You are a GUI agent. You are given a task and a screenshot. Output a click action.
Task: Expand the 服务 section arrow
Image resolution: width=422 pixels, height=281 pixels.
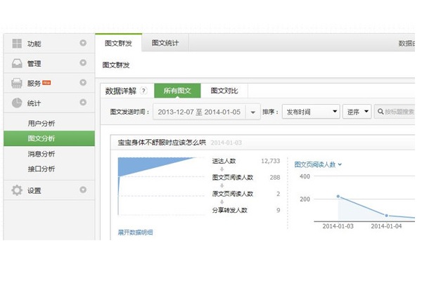[x=83, y=82]
